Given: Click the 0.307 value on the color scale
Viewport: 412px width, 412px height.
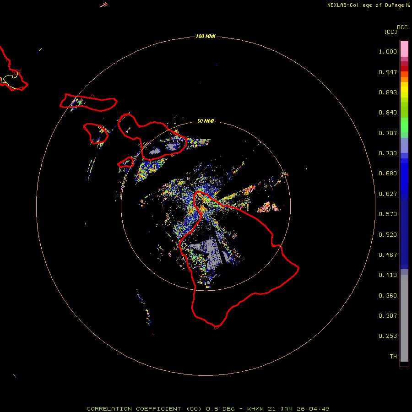Looking at the screenshot, I should [x=388, y=316].
